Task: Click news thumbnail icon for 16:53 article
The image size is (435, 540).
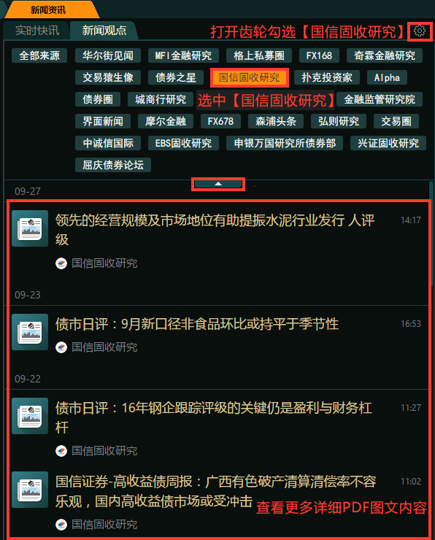Action: click(x=30, y=332)
